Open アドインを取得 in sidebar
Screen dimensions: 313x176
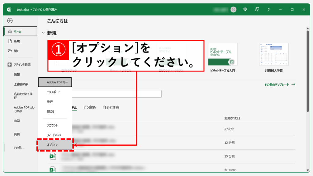22,64
